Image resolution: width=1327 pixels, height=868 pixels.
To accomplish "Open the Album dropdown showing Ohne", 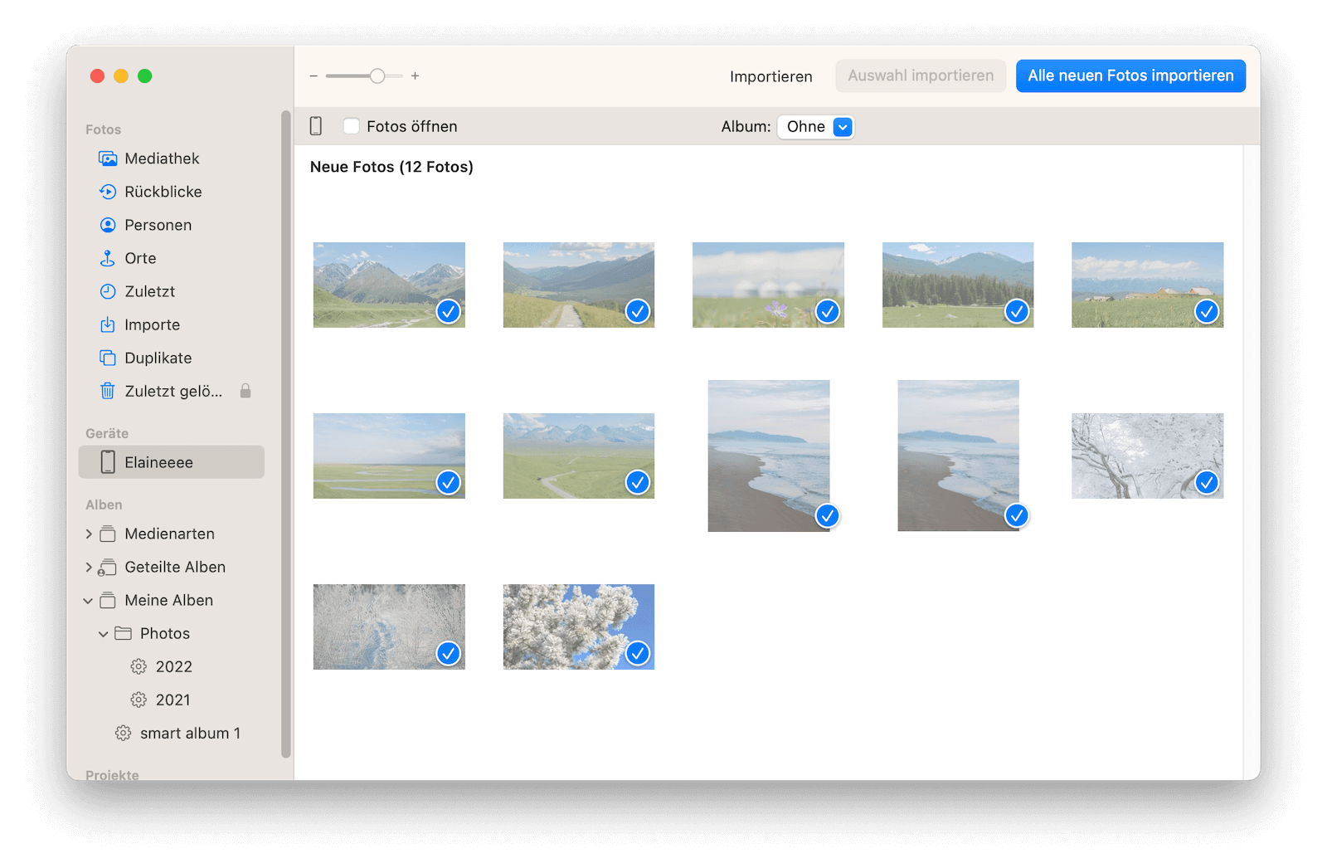I will [816, 127].
